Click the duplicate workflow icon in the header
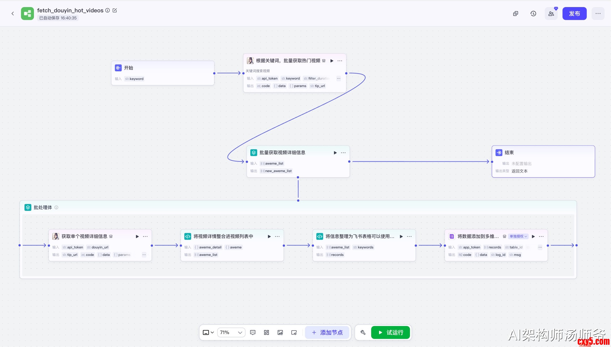Screen dimensions: 611x347 (x=516, y=14)
